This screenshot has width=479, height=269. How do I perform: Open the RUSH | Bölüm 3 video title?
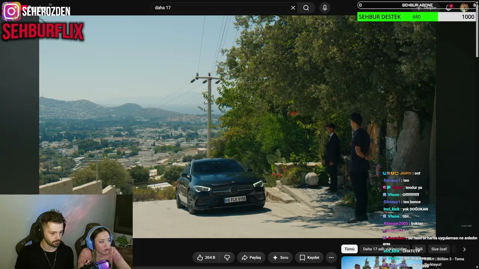[x=444, y=262]
